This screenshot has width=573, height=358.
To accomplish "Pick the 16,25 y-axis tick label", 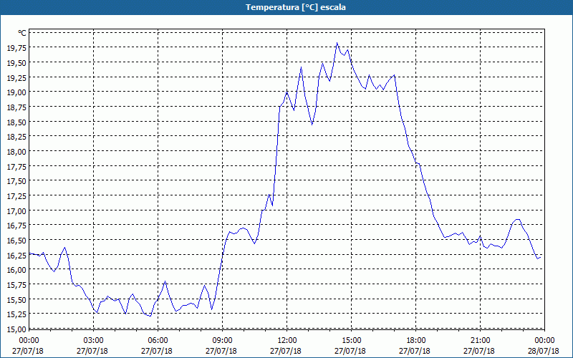I will pyautogui.click(x=16, y=255).
